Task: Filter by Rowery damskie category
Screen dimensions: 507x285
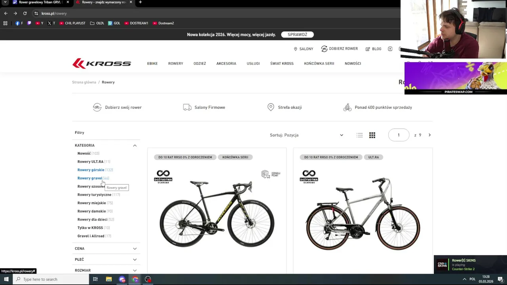Action: (x=95, y=211)
